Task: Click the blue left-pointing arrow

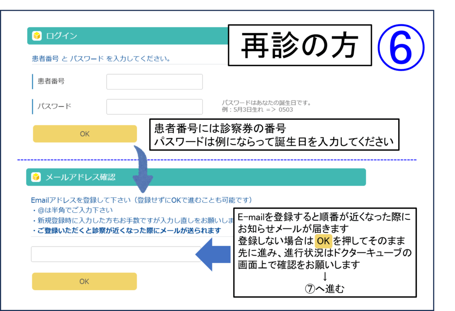Action: (x=213, y=254)
